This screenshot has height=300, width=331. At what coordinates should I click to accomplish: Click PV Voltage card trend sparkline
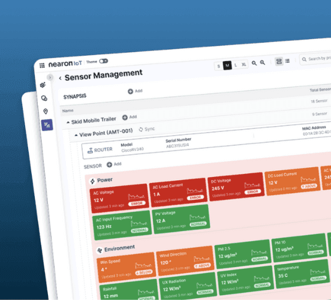click(x=197, y=218)
